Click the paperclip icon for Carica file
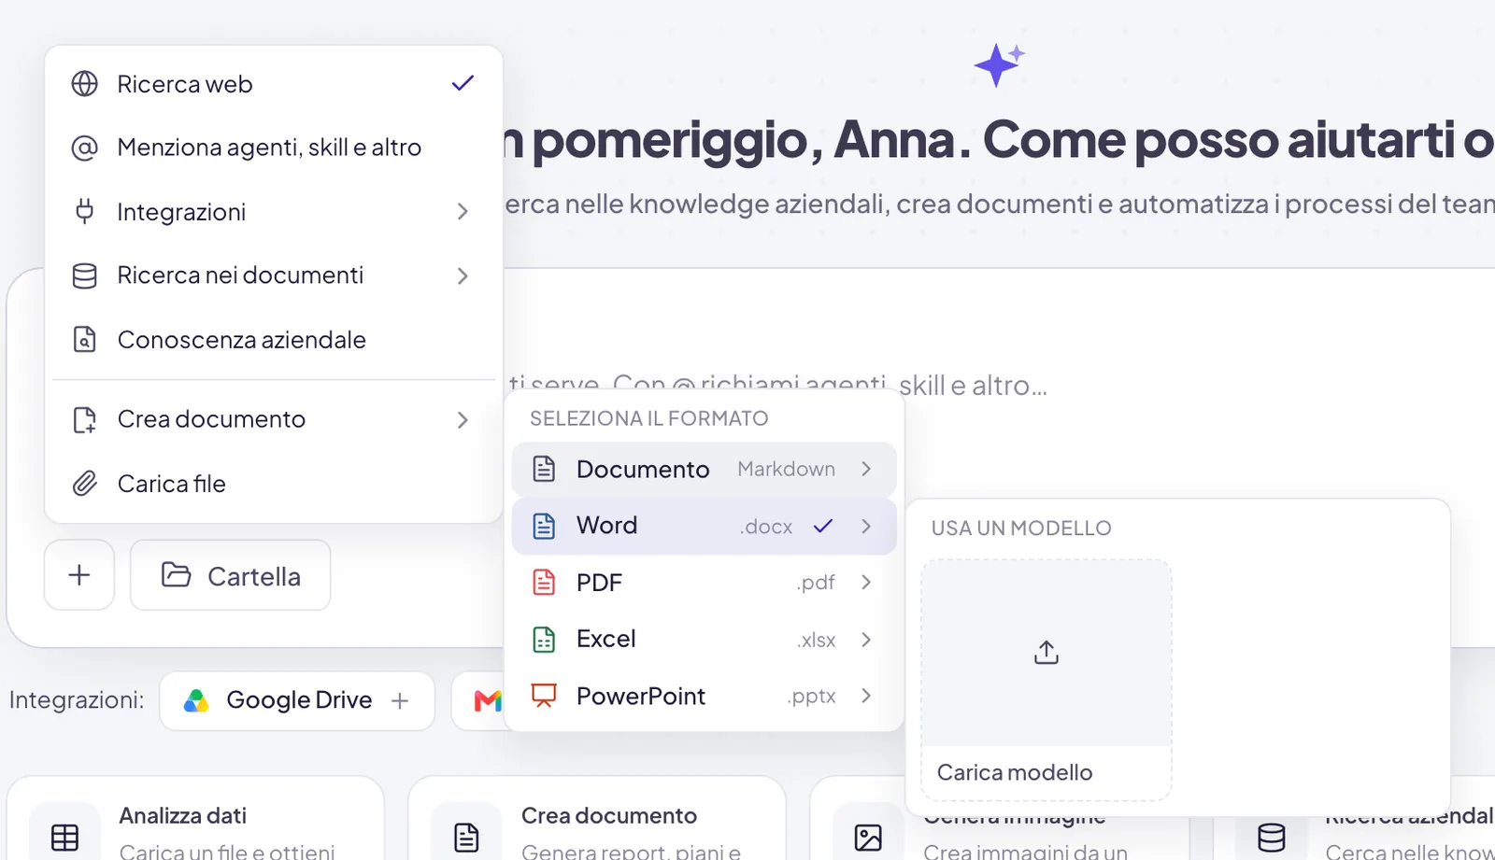Image resolution: width=1495 pixels, height=860 pixels. click(85, 483)
